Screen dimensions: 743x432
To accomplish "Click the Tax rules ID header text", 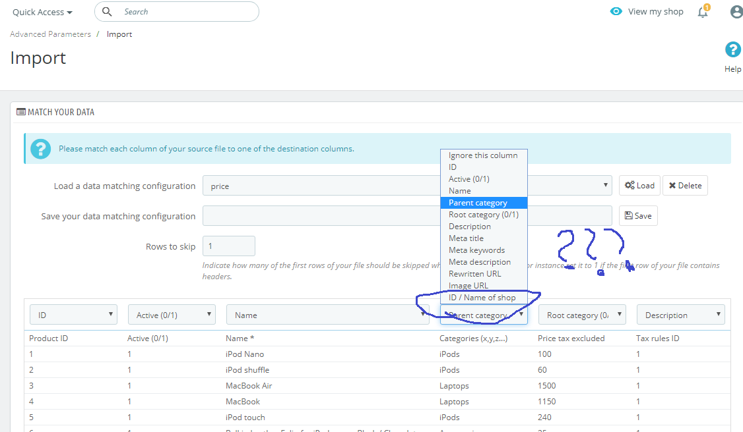I will coord(657,338).
